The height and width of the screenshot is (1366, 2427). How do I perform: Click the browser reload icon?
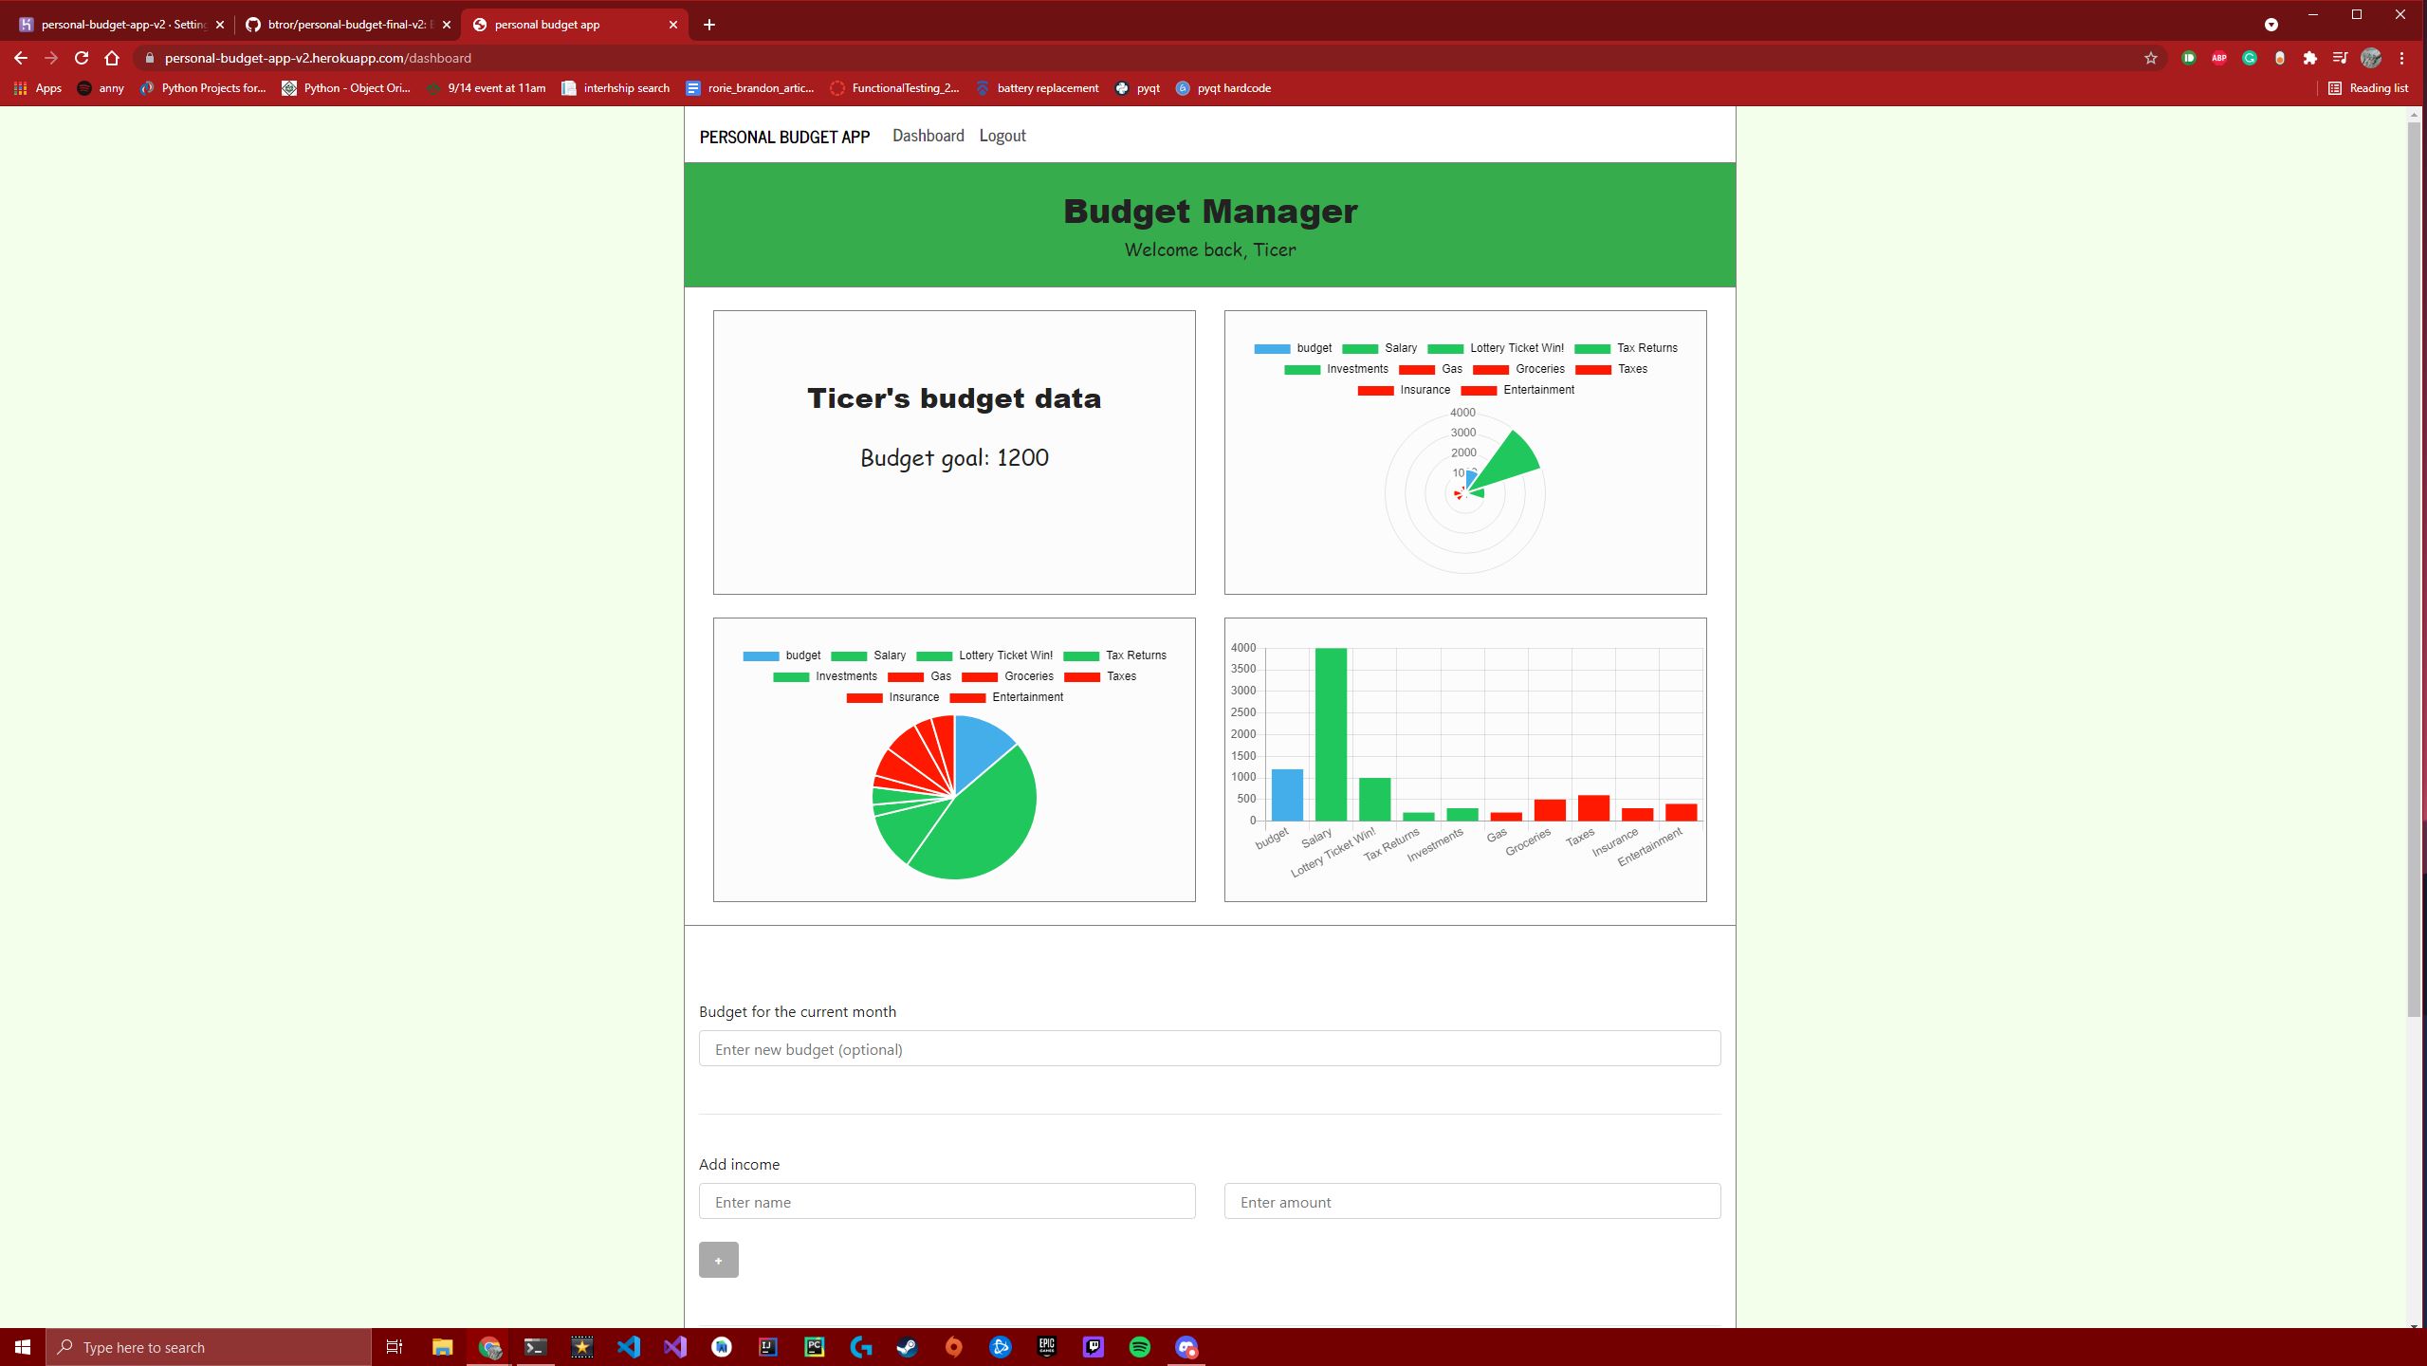tap(82, 58)
